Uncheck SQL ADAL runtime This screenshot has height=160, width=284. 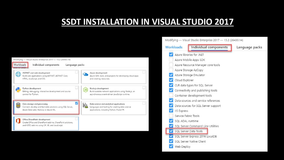pos(171,121)
